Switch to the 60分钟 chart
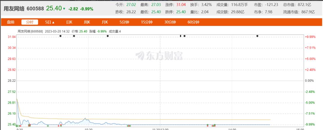Image resolution: width=323 pixels, height=130 pixels. [194, 22]
